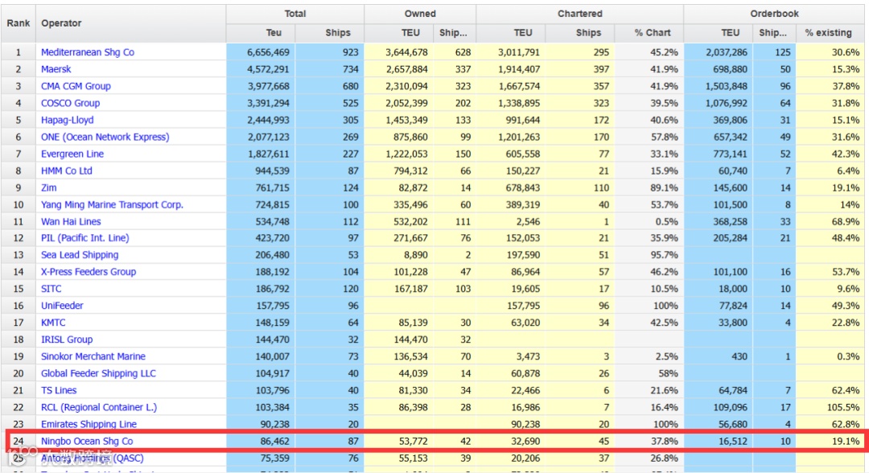Sort by Chartered TEU column header
The width and height of the screenshot is (869, 473).
(510, 33)
